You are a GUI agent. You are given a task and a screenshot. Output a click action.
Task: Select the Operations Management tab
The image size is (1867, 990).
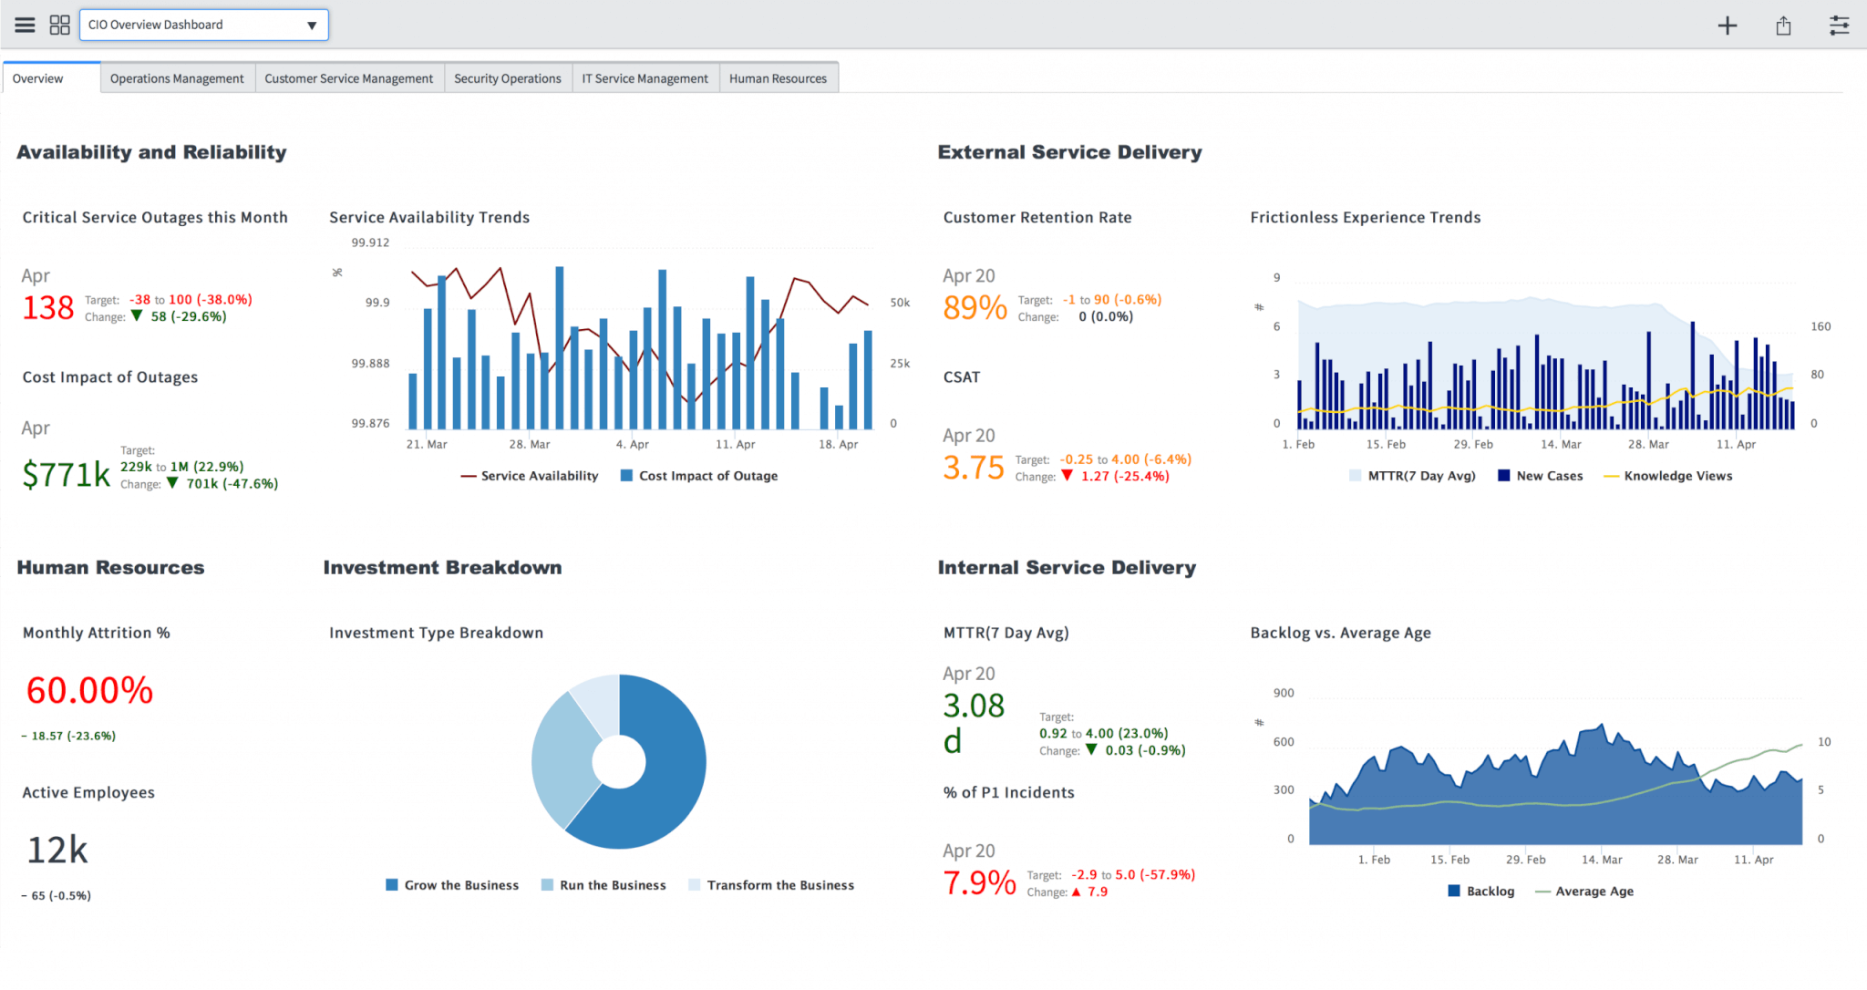[175, 77]
